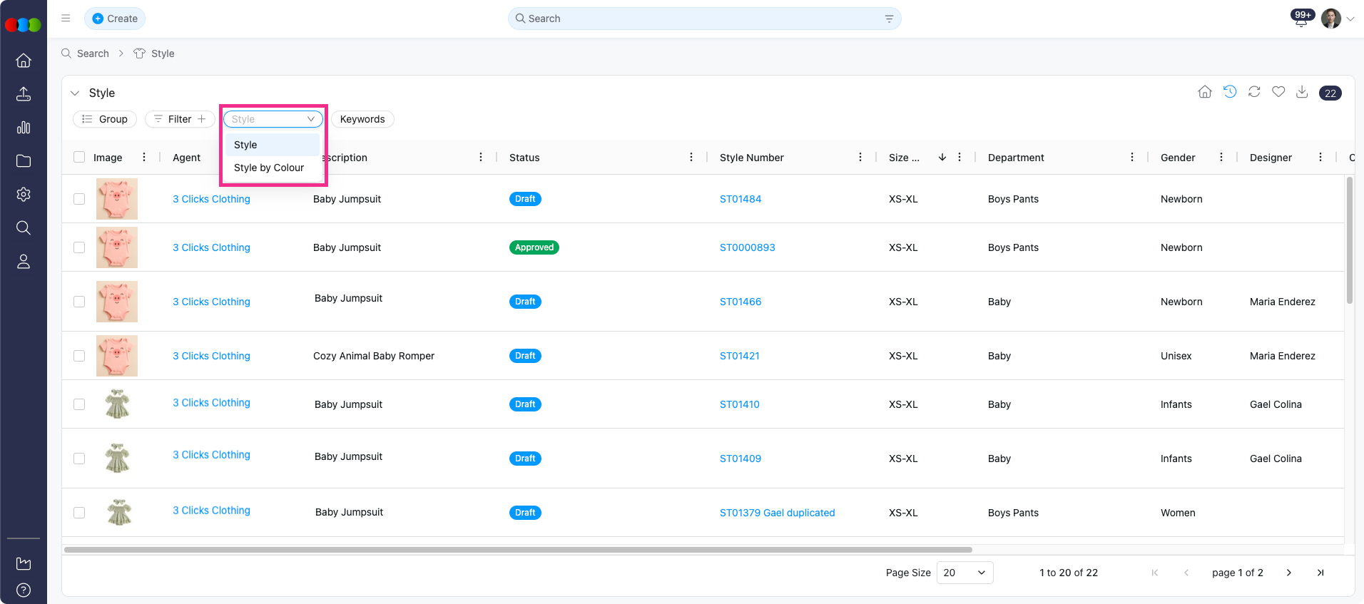Screen dimensions: 1364x604
Task: Collapse the Style panel chevron
Action: coord(75,93)
